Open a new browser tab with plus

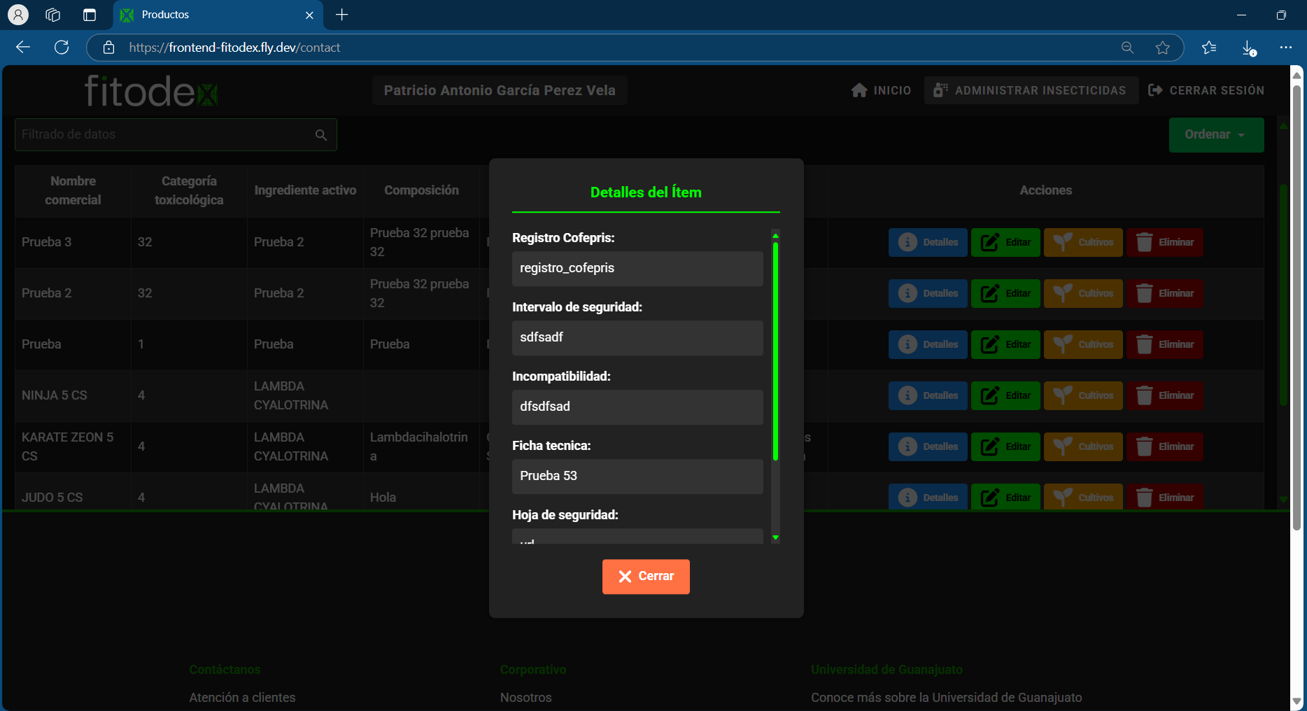click(341, 15)
